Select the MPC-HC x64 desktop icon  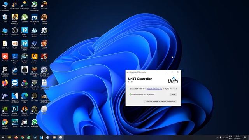[x=25, y=123]
